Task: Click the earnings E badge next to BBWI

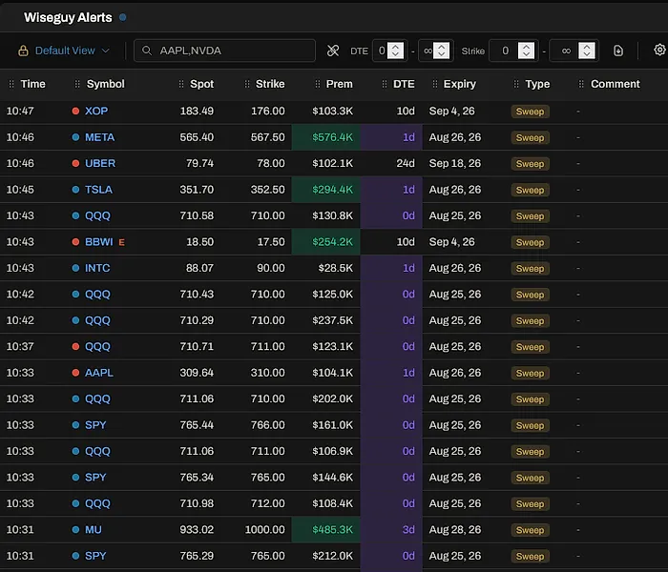Action: point(121,242)
